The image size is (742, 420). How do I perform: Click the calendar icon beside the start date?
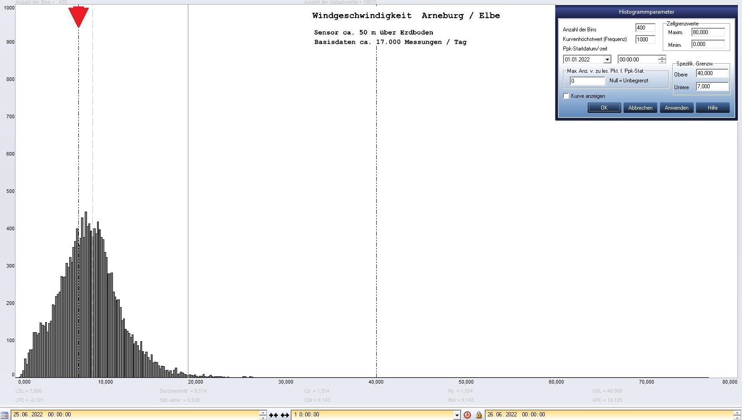(x=5, y=415)
